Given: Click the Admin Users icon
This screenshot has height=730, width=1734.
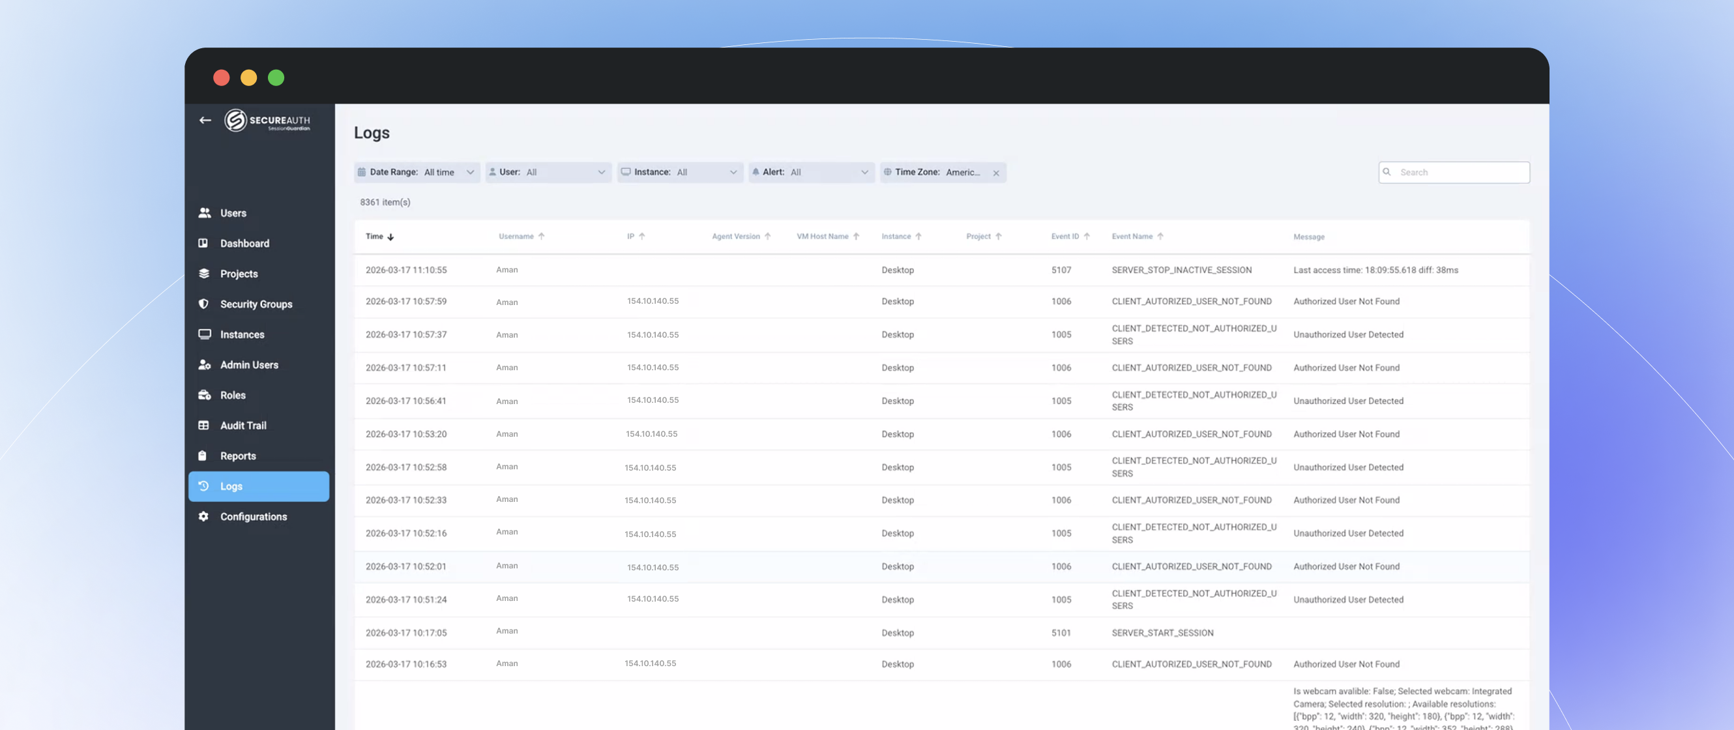Looking at the screenshot, I should [205, 364].
